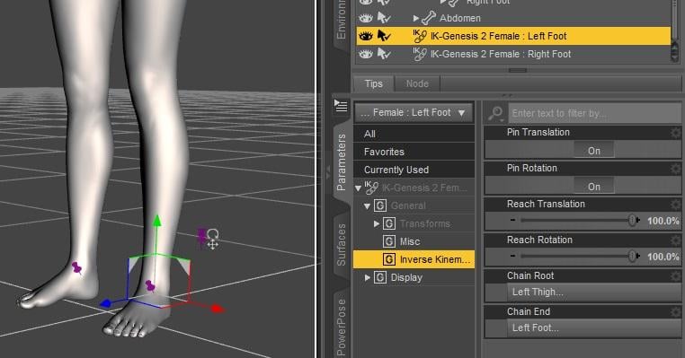Image resolution: width=685 pixels, height=358 pixels.
Task: Click the parameters pane options menu icon
Action: pos(341,105)
